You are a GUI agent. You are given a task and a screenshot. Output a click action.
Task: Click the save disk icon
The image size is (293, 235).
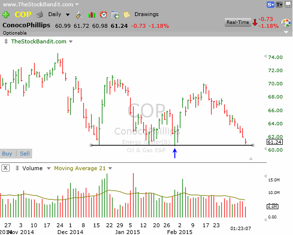click(288, 4)
